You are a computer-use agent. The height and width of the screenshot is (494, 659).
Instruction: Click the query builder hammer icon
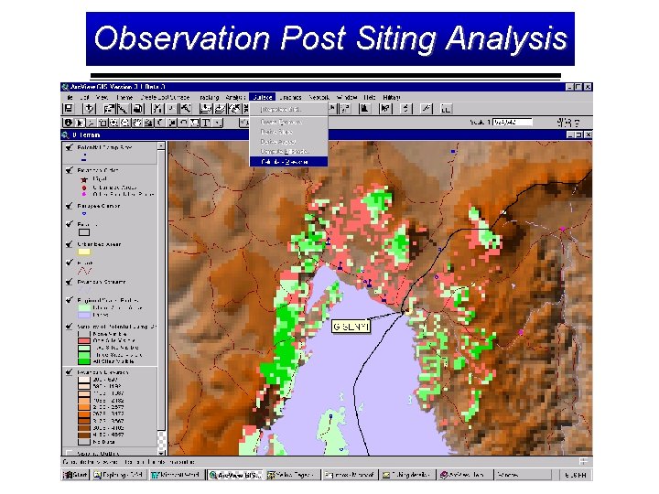(x=185, y=109)
